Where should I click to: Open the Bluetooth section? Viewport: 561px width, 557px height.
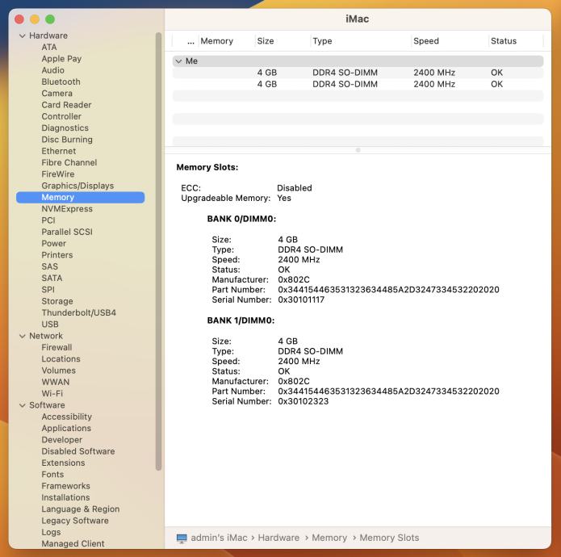(x=61, y=82)
